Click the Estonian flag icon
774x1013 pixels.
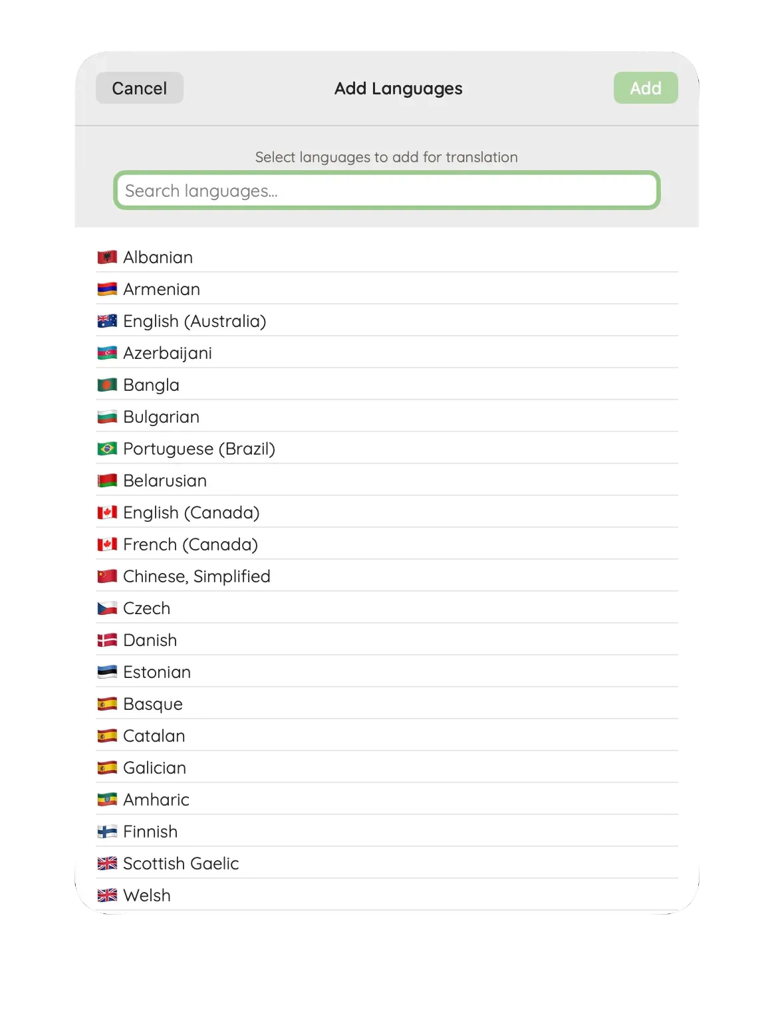click(107, 672)
